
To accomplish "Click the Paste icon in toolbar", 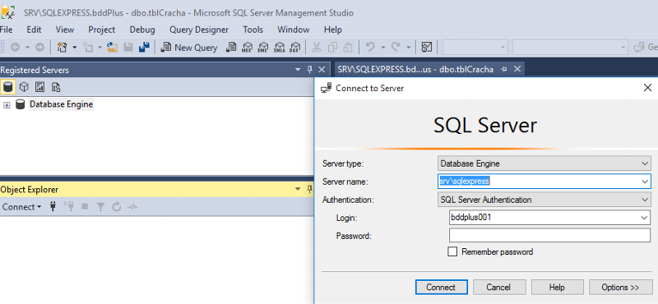I will click(x=347, y=48).
